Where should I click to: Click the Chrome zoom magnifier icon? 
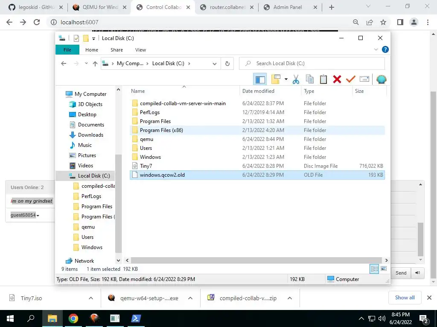pos(356,22)
